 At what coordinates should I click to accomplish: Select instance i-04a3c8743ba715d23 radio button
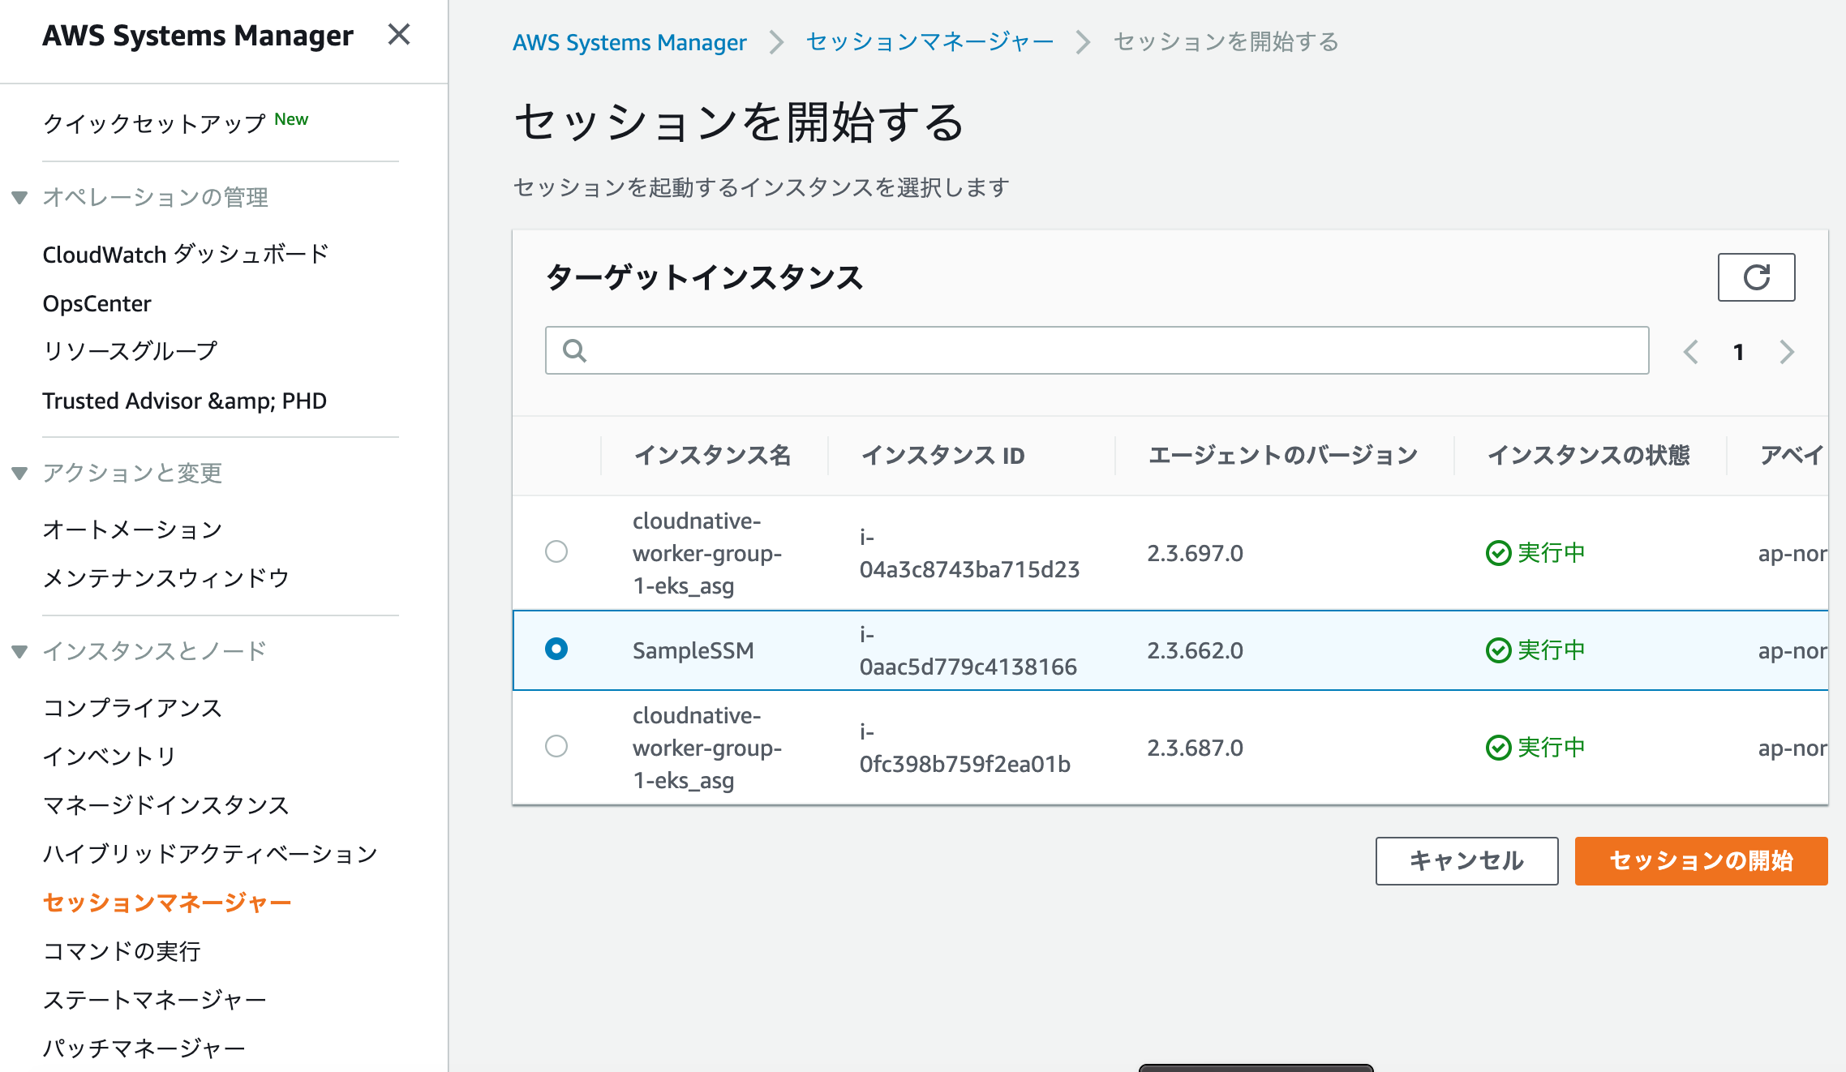coord(556,551)
